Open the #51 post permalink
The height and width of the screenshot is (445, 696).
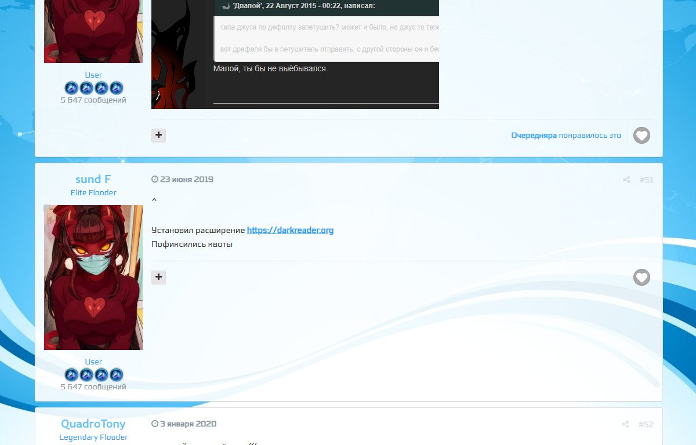tap(646, 180)
